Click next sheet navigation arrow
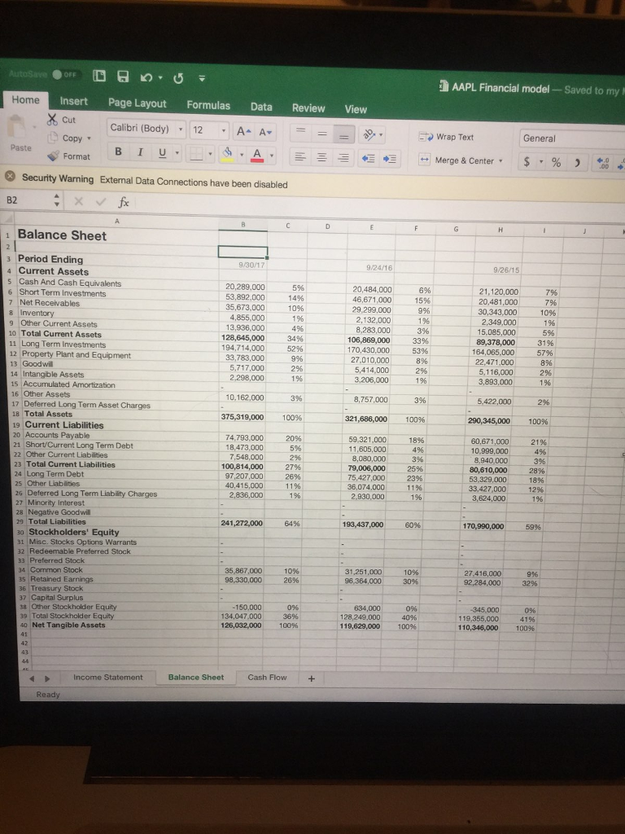The height and width of the screenshot is (834, 625). point(47,678)
